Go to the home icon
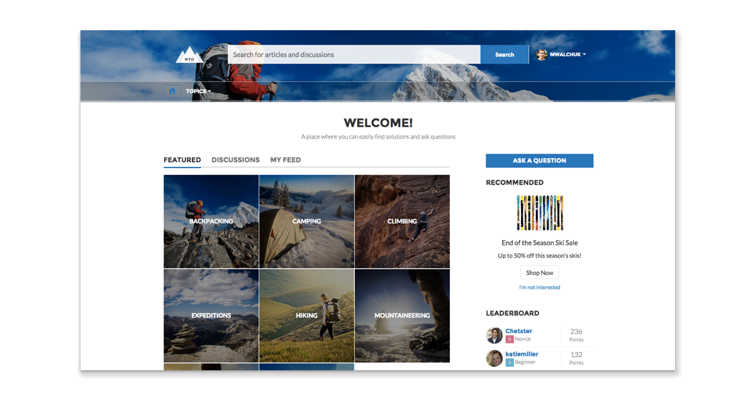Viewport: 755px width, 403px height. (172, 91)
